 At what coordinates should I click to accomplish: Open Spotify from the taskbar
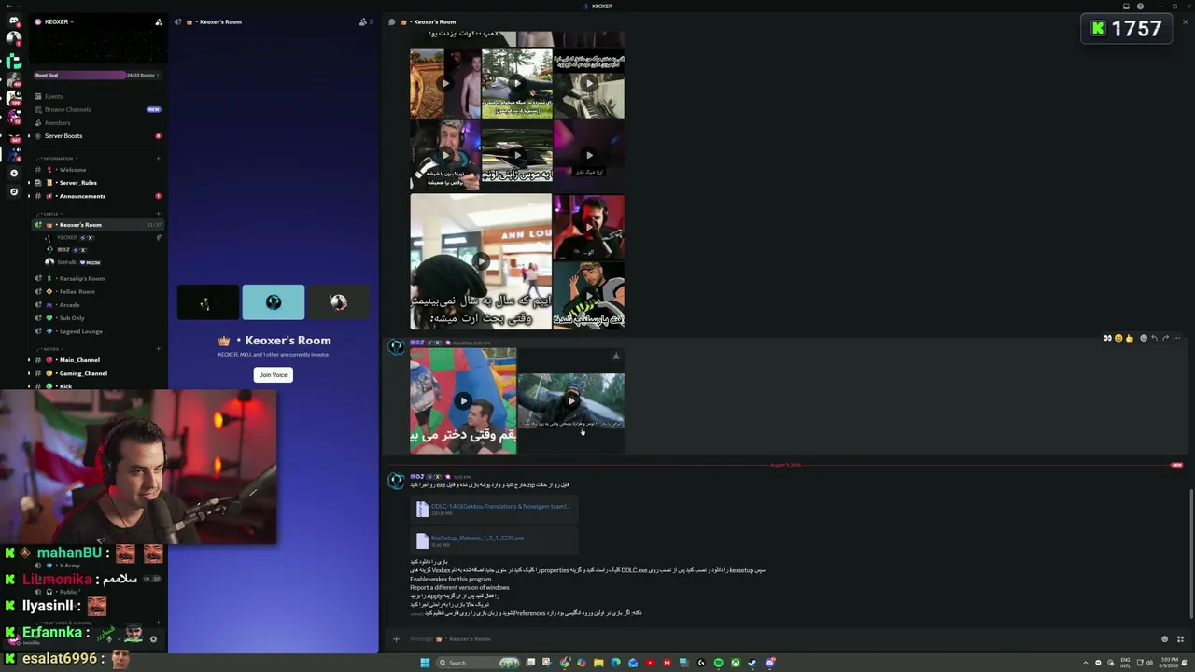point(718,663)
